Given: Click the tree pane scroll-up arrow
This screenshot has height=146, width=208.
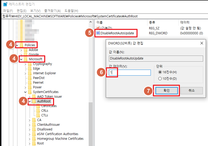Looking at the screenshot, I should [x=90, y=22].
